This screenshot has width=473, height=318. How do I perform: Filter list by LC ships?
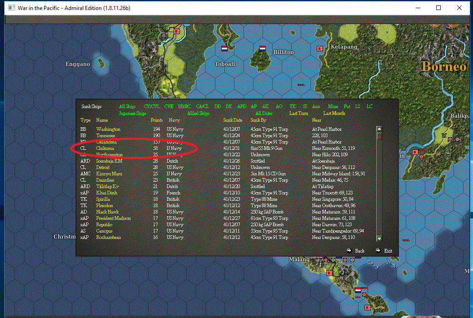coord(369,106)
